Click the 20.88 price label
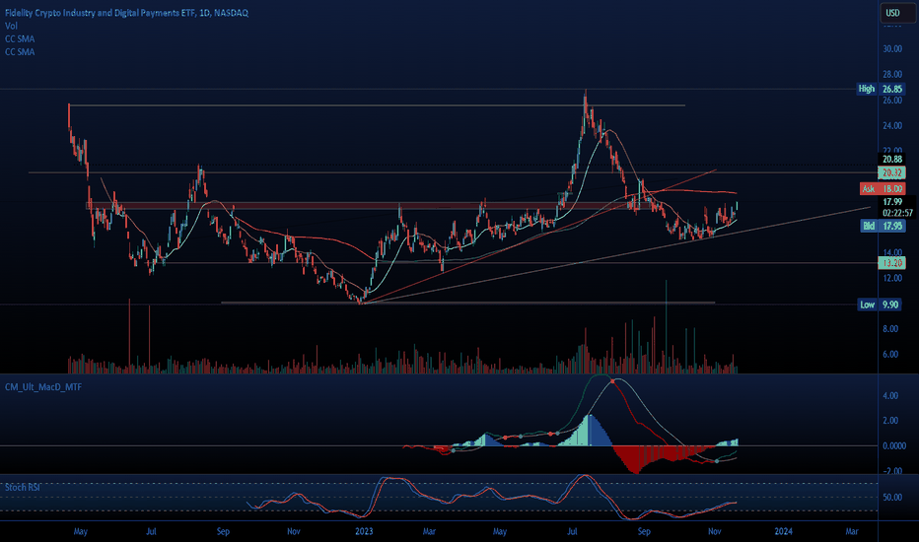This screenshot has width=919, height=542. (892, 160)
